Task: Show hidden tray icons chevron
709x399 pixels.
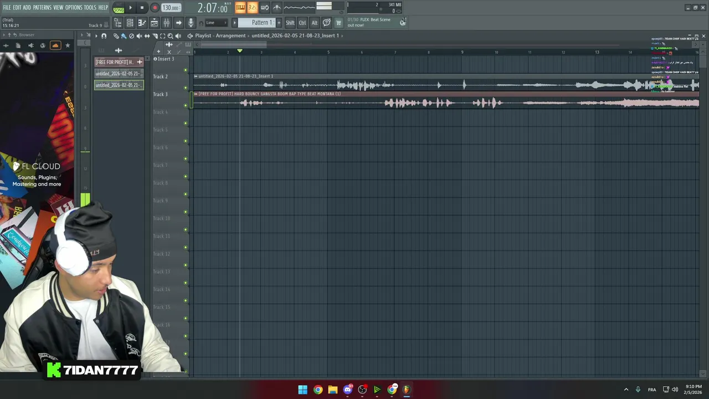Action: [626, 390]
